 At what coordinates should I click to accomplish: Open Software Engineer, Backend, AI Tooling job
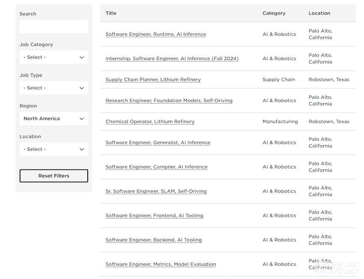click(153, 240)
